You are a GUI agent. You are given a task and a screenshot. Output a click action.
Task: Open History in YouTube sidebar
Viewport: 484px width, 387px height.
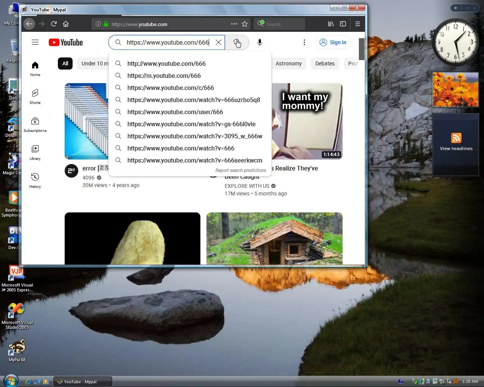pos(35,181)
